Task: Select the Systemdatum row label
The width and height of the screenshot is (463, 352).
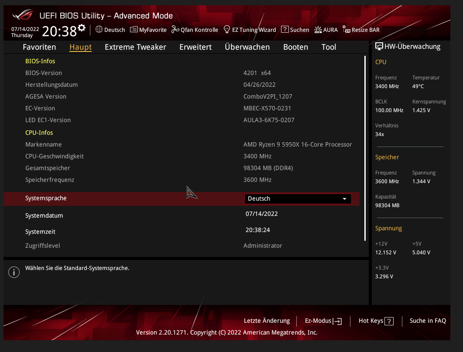Action: pyautogui.click(x=44, y=215)
